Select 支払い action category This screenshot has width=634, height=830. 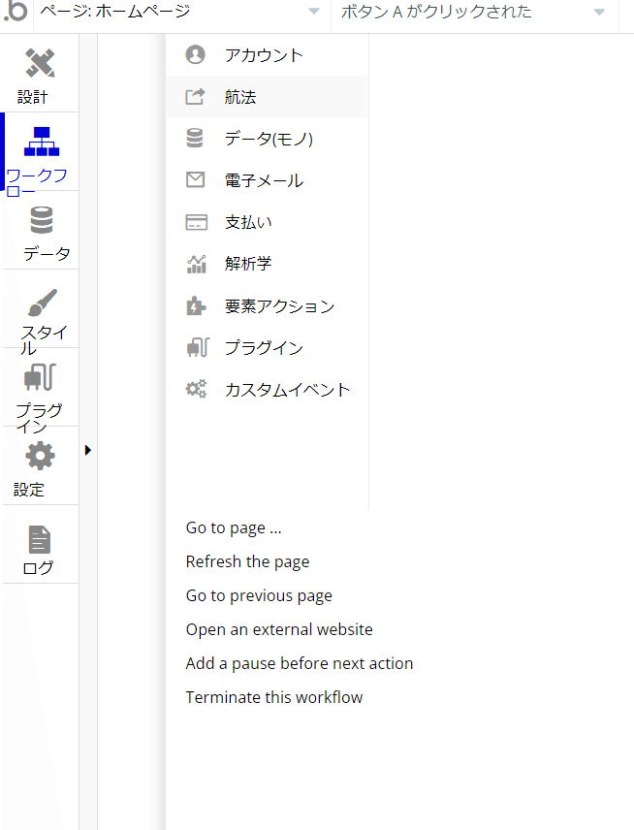(268, 222)
